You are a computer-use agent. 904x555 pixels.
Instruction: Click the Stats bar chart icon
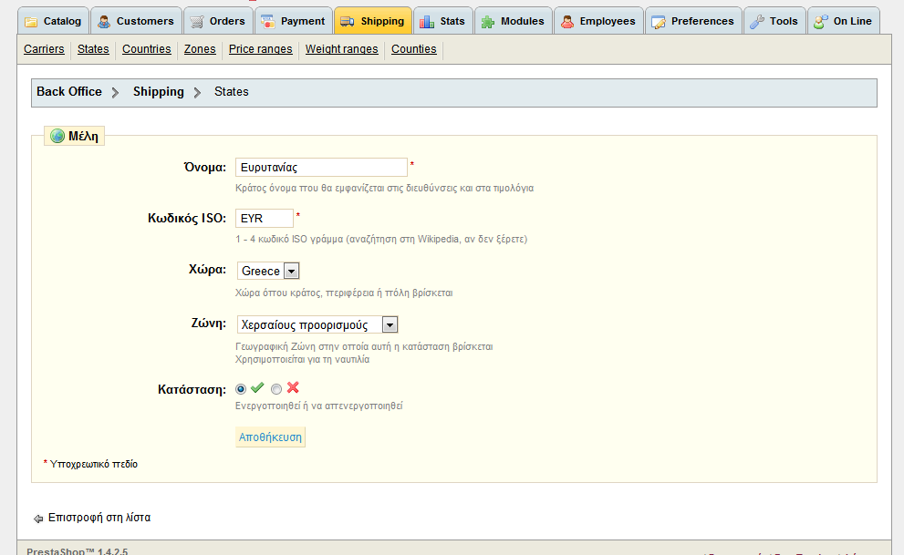pyautogui.click(x=427, y=22)
